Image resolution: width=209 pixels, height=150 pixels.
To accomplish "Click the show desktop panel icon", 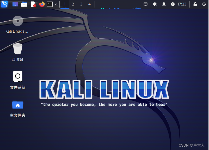I will [x=15, y=4].
